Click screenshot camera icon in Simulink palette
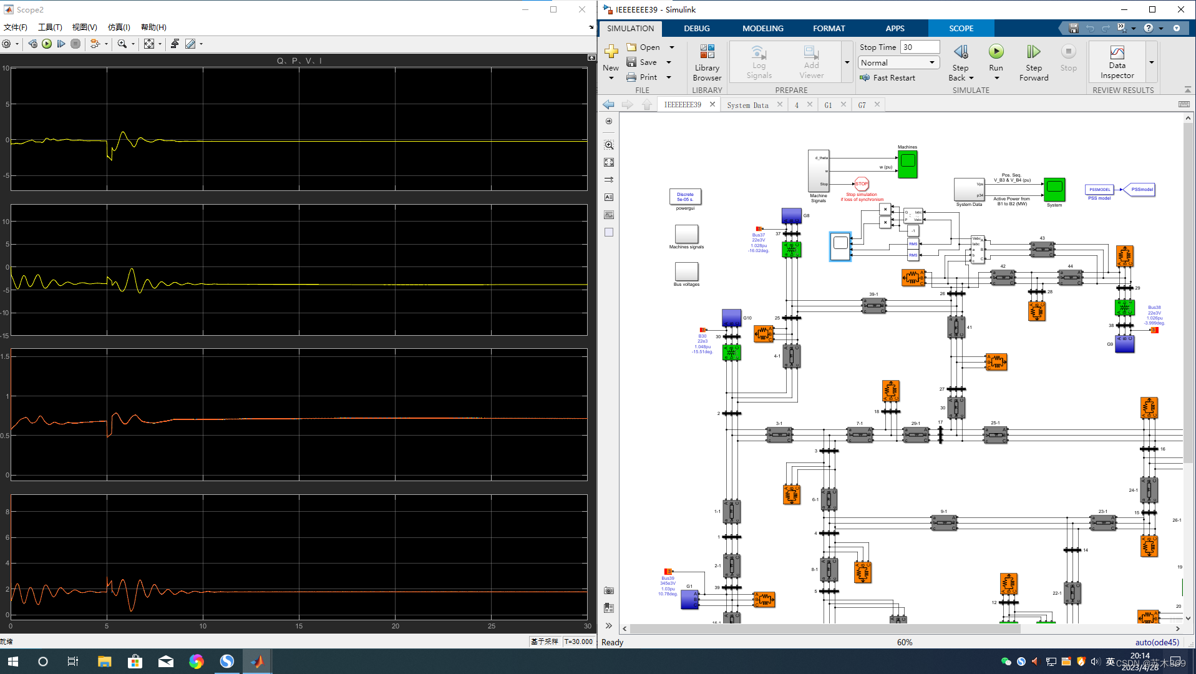The width and height of the screenshot is (1196, 674). coord(609,590)
